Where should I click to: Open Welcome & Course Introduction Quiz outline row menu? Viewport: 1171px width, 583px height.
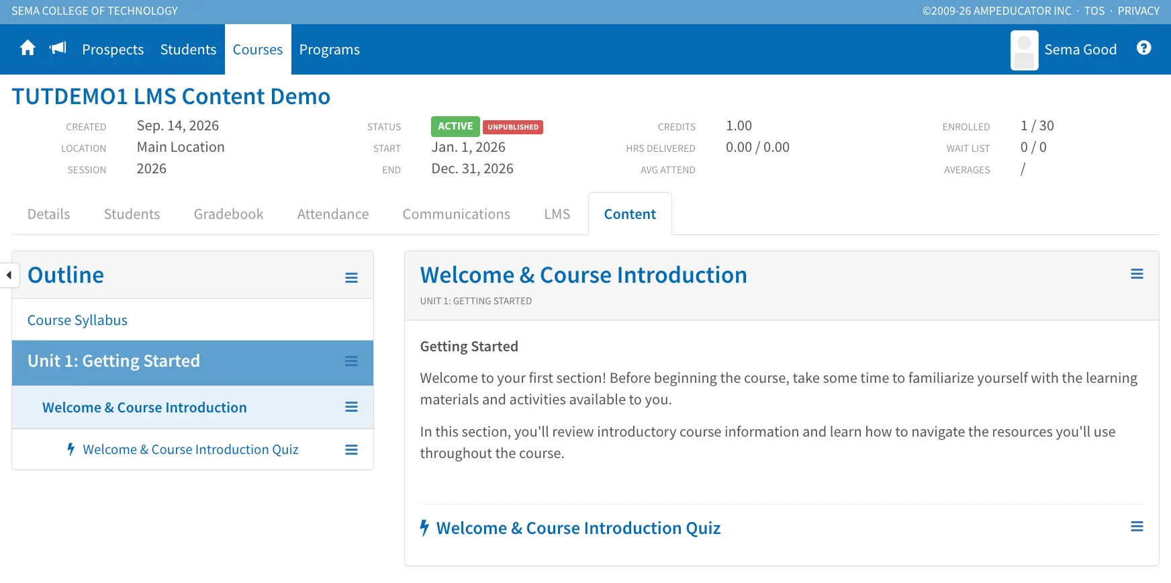click(x=351, y=450)
